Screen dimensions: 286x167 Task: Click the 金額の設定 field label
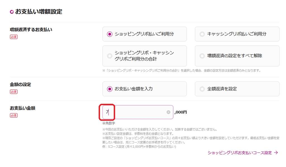tap(20, 84)
